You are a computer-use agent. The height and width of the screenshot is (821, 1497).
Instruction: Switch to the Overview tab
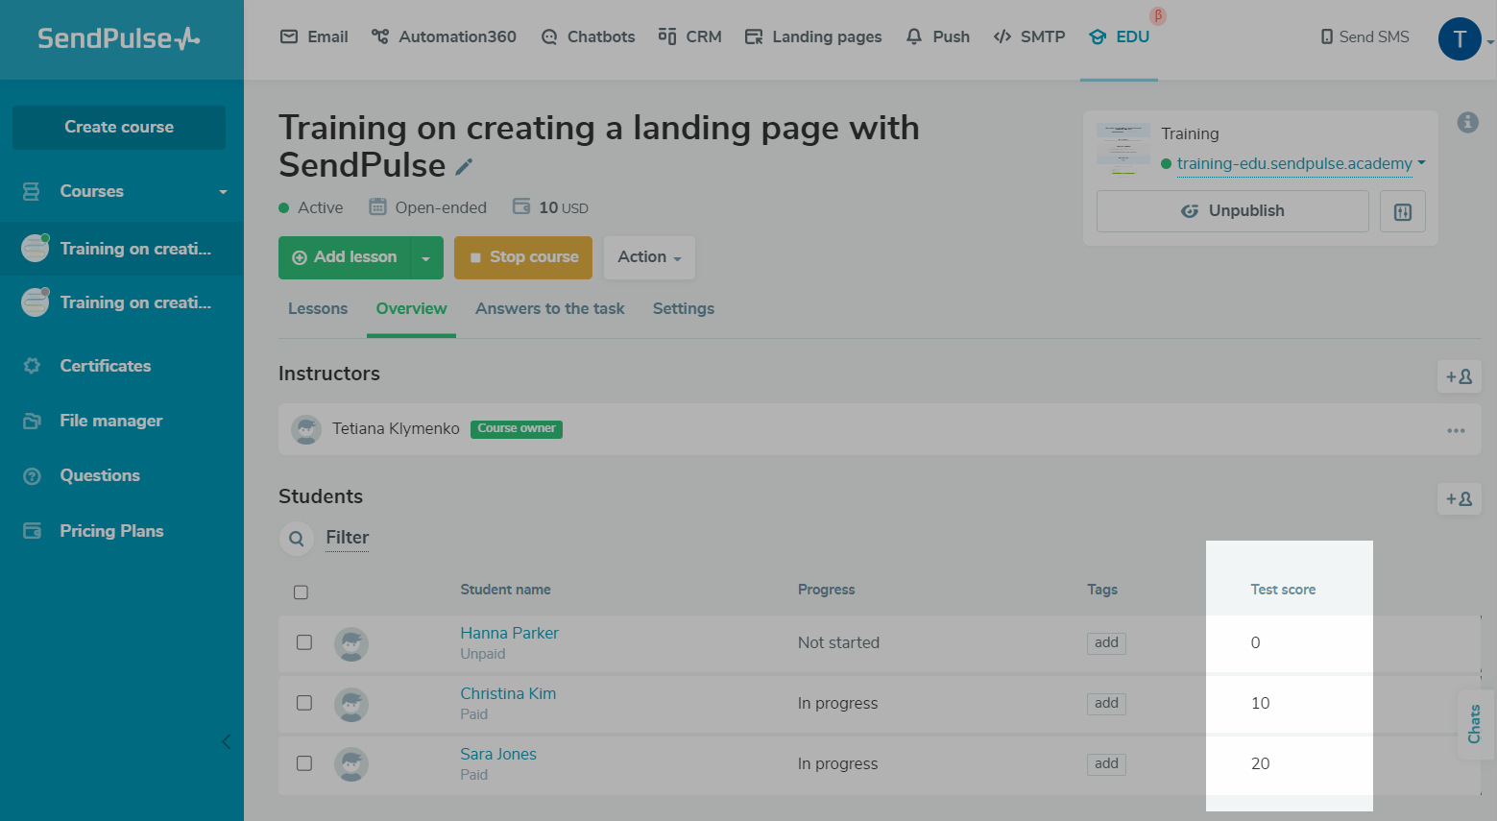(411, 308)
